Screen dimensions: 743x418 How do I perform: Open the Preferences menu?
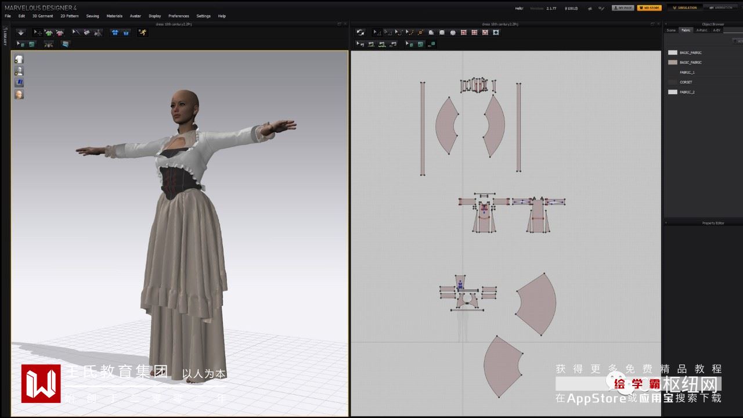point(179,16)
